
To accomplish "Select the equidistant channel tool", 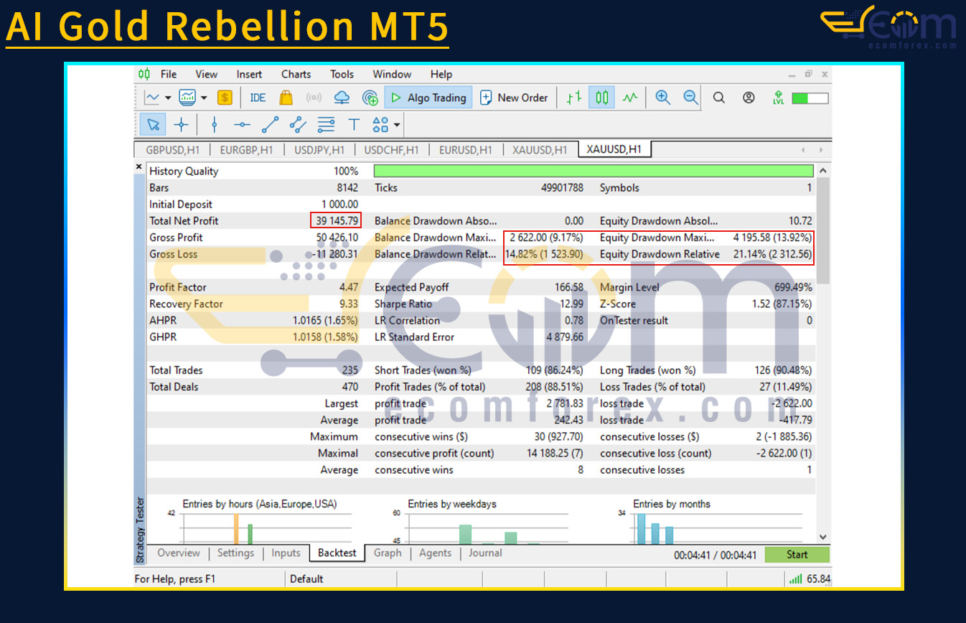I will (x=298, y=125).
